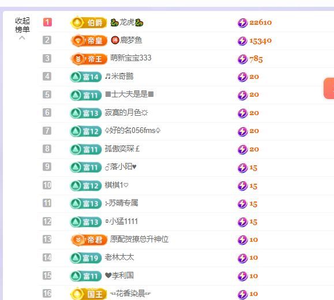Viewport: 334px width, 300px height.
Task: Click the rank 13 number badge
Action: tap(47, 240)
